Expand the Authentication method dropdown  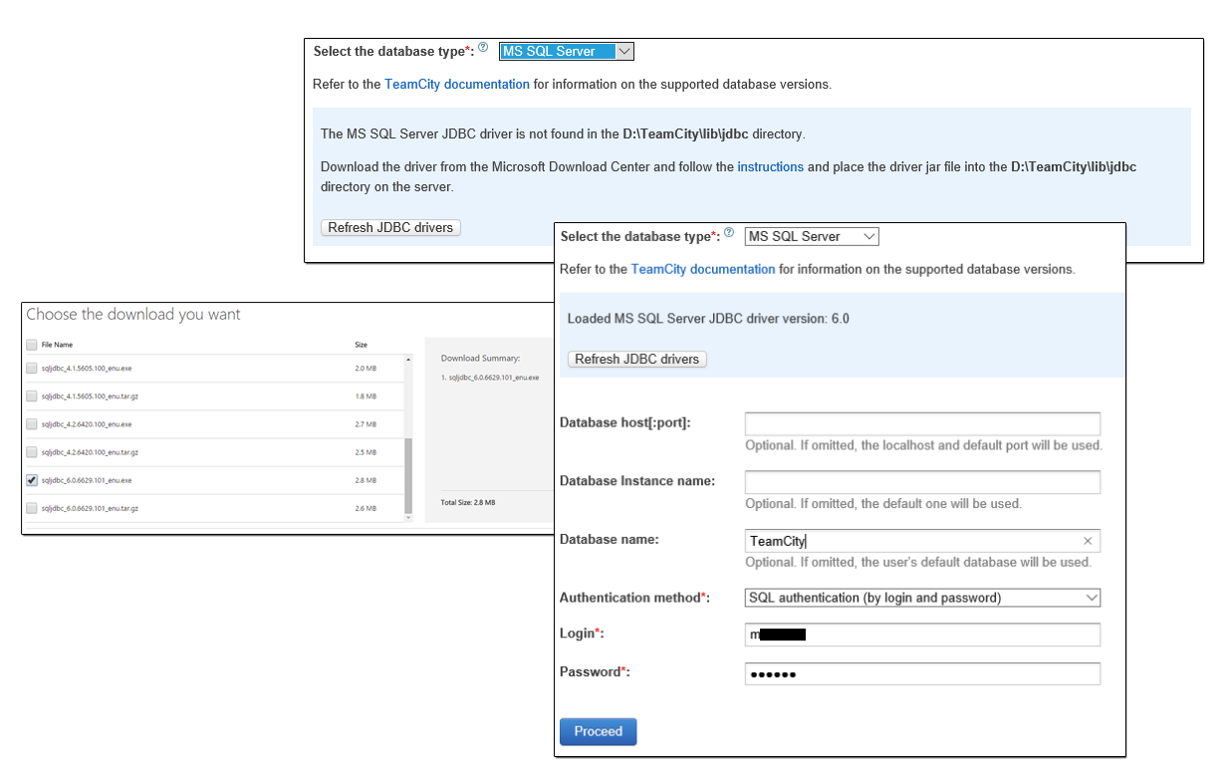pyautogui.click(x=922, y=598)
